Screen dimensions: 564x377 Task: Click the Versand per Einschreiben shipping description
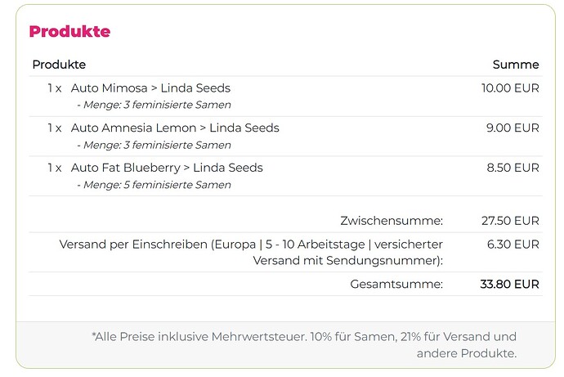[x=252, y=252]
